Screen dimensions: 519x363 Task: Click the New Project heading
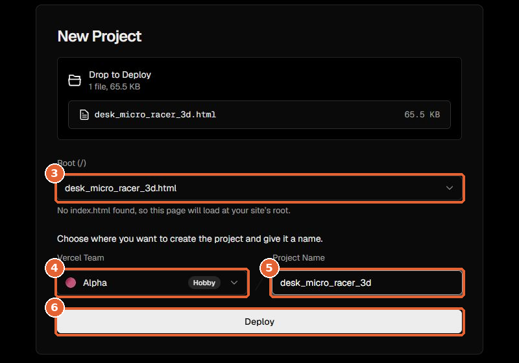(x=100, y=36)
